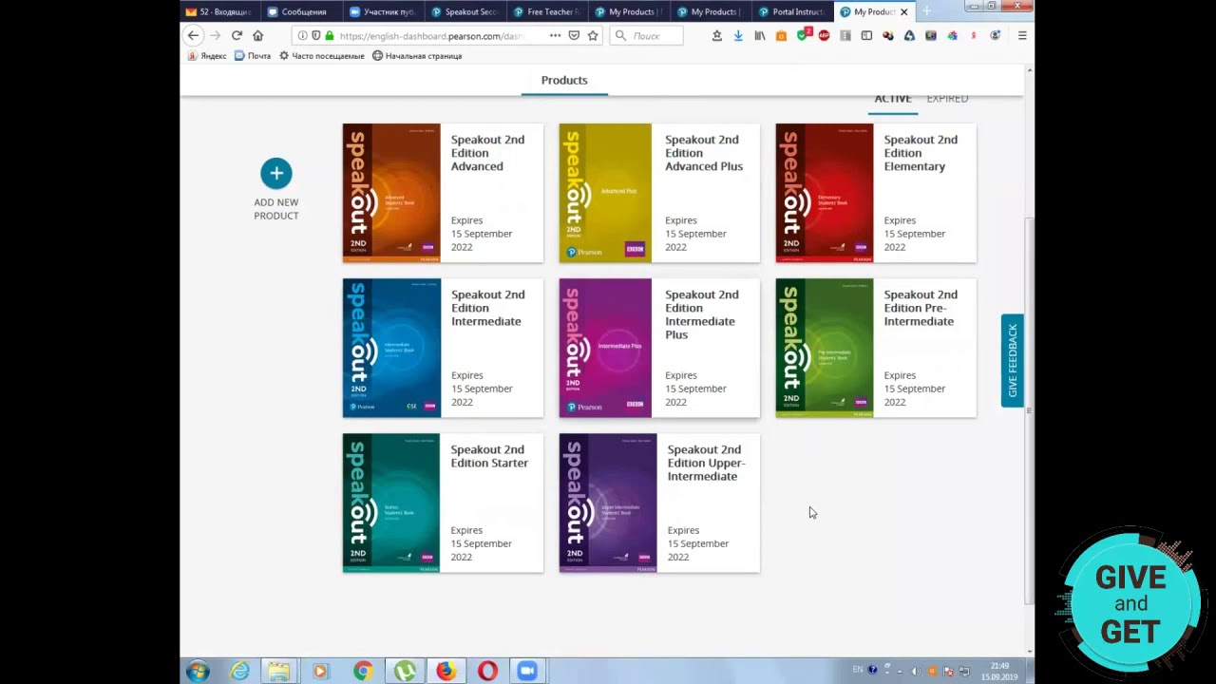The width and height of the screenshot is (1216, 684).
Task: Switch to Firefox in the taskbar
Action: coord(446,672)
